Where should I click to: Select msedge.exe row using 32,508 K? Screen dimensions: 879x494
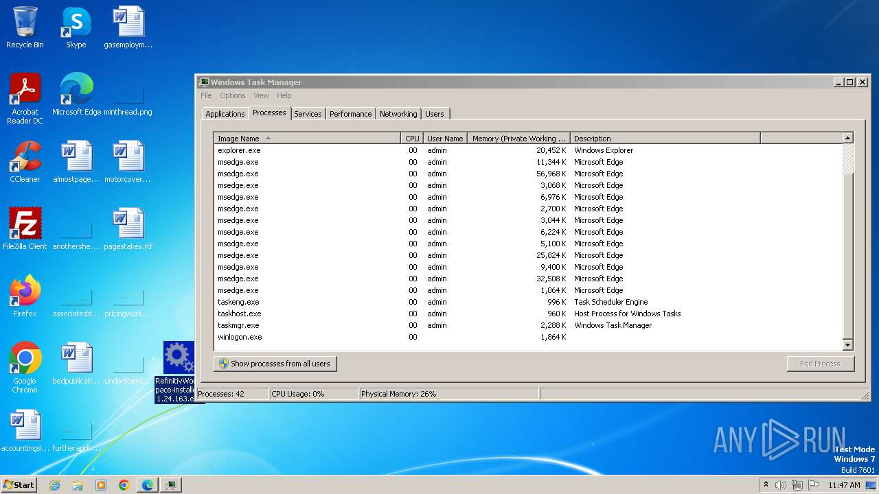pyautogui.click(x=527, y=279)
